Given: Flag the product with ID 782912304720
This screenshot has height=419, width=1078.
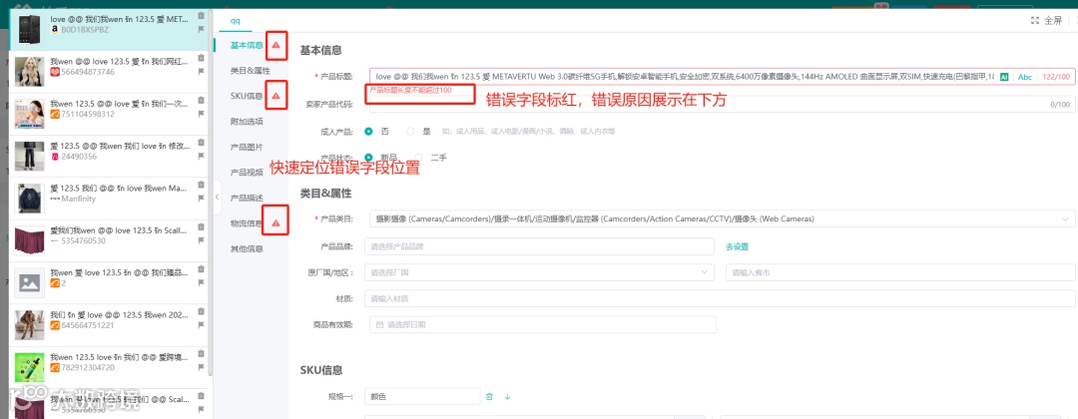Looking at the screenshot, I should click(x=201, y=367).
